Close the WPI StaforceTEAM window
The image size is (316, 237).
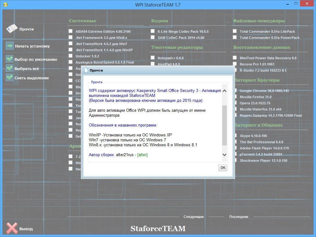coord(307,4)
